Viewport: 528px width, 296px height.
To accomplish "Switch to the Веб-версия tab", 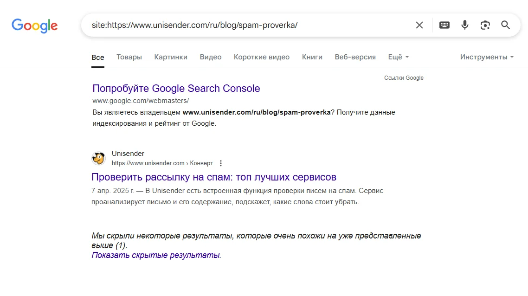I will tap(355, 57).
